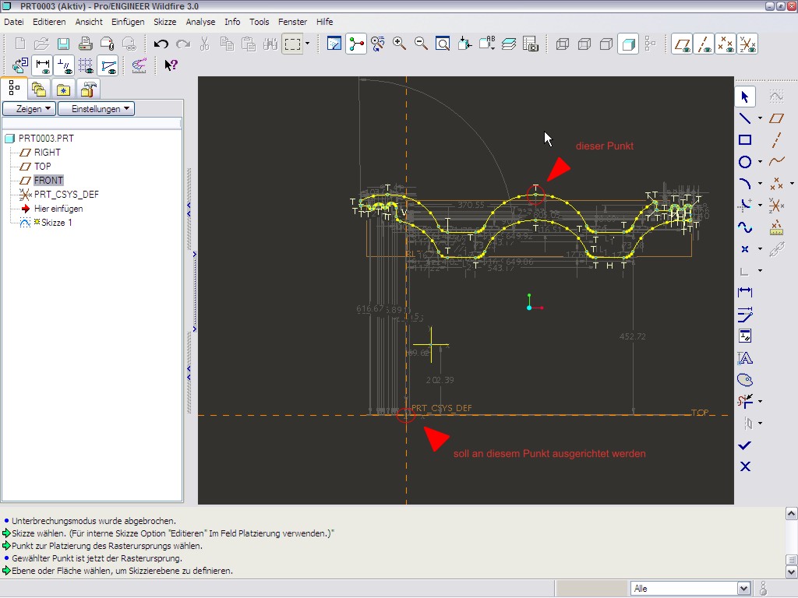Open the Skizze menu
Image resolution: width=798 pixels, height=598 pixels.
tap(165, 22)
